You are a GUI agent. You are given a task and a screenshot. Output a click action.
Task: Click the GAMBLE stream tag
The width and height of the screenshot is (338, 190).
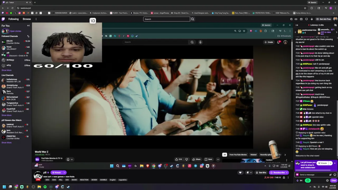pos(103,180)
